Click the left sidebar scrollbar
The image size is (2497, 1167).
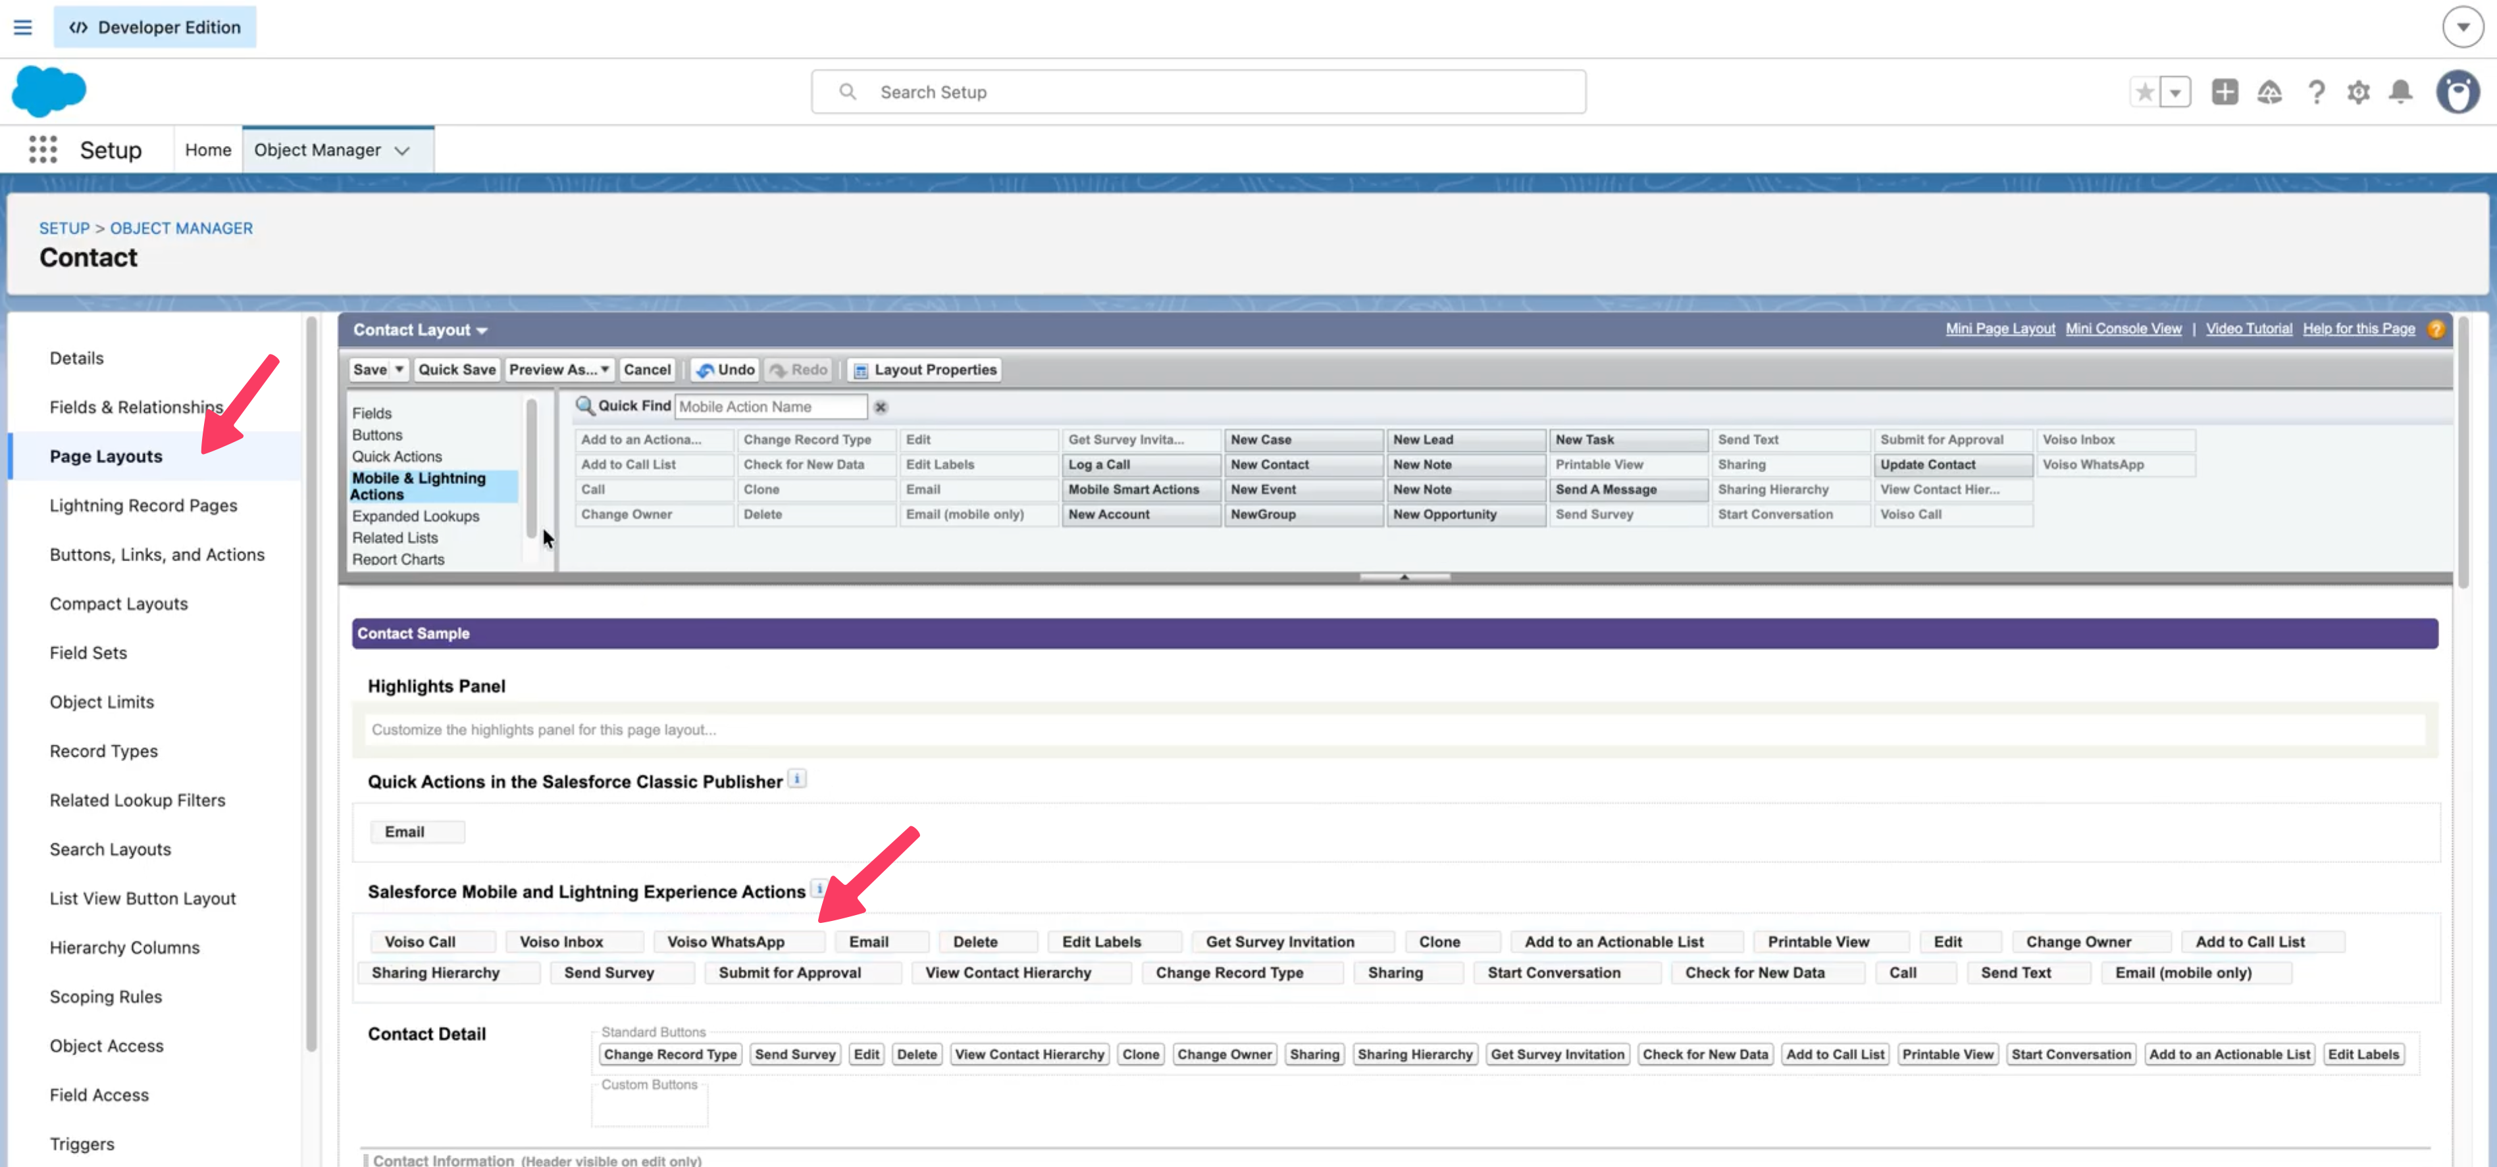coord(311,683)
